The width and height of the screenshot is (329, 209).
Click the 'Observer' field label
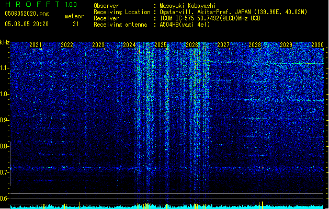pyautogui.click(x=106, y=6)
